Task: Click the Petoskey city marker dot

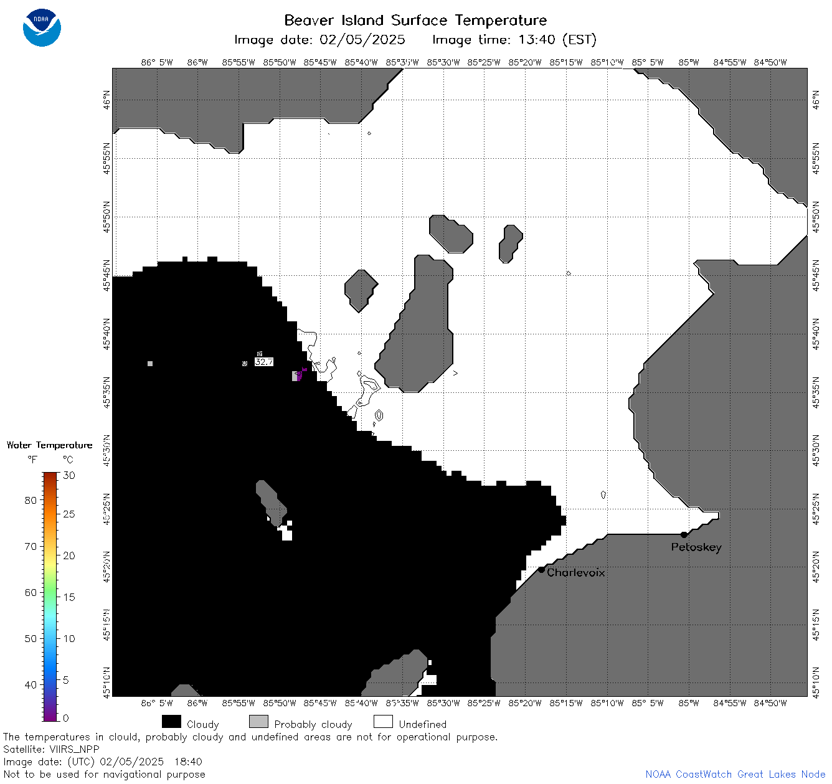Action: (x=684, y=534)
